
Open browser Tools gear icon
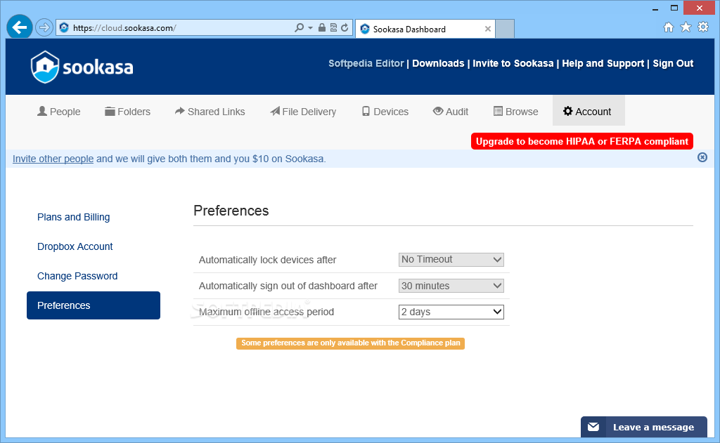703,27
